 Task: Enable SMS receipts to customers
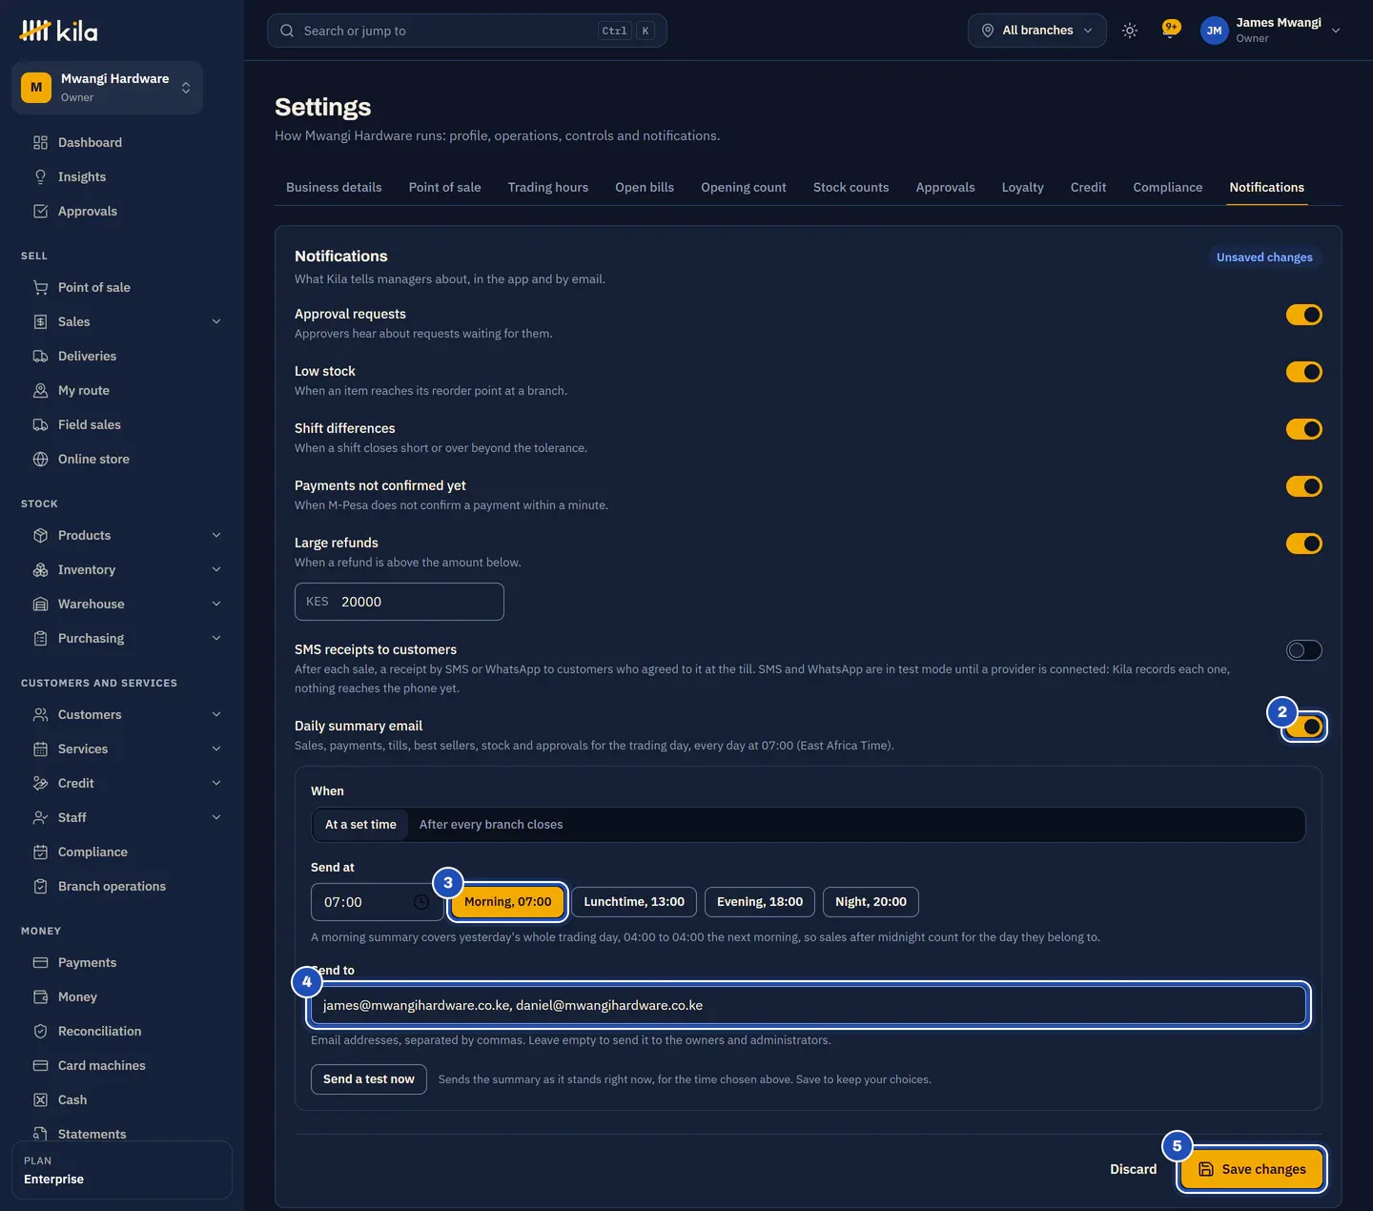click(x=1303, y=650)
